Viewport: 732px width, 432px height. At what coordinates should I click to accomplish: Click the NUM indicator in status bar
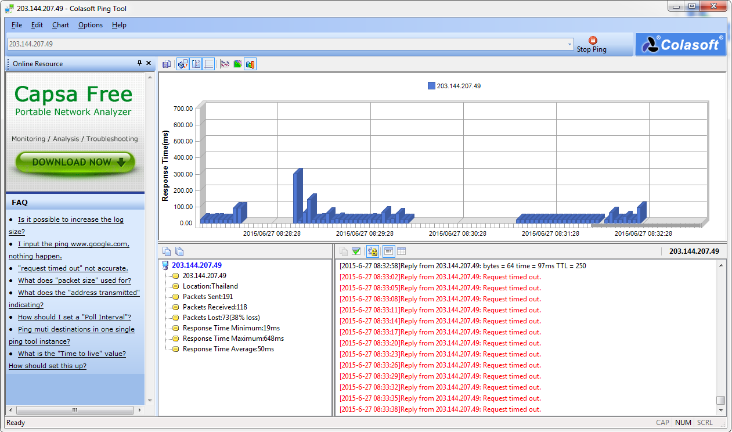tap(683, 423)
